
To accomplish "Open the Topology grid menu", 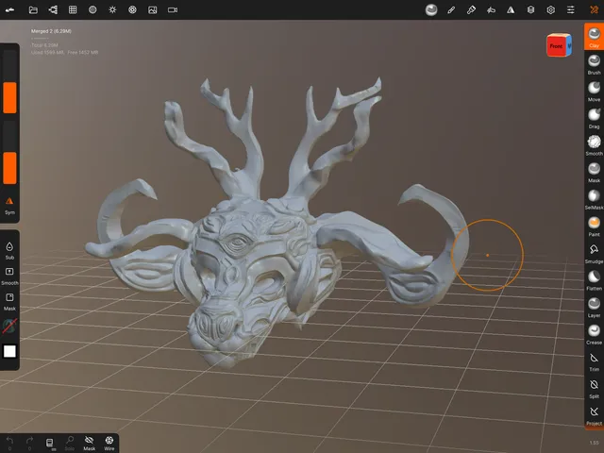I will pyautogui.click(x=73, y=10).
